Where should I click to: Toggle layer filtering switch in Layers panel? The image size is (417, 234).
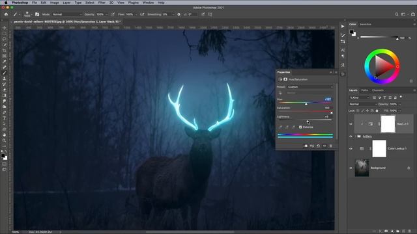tap(401, 97)
